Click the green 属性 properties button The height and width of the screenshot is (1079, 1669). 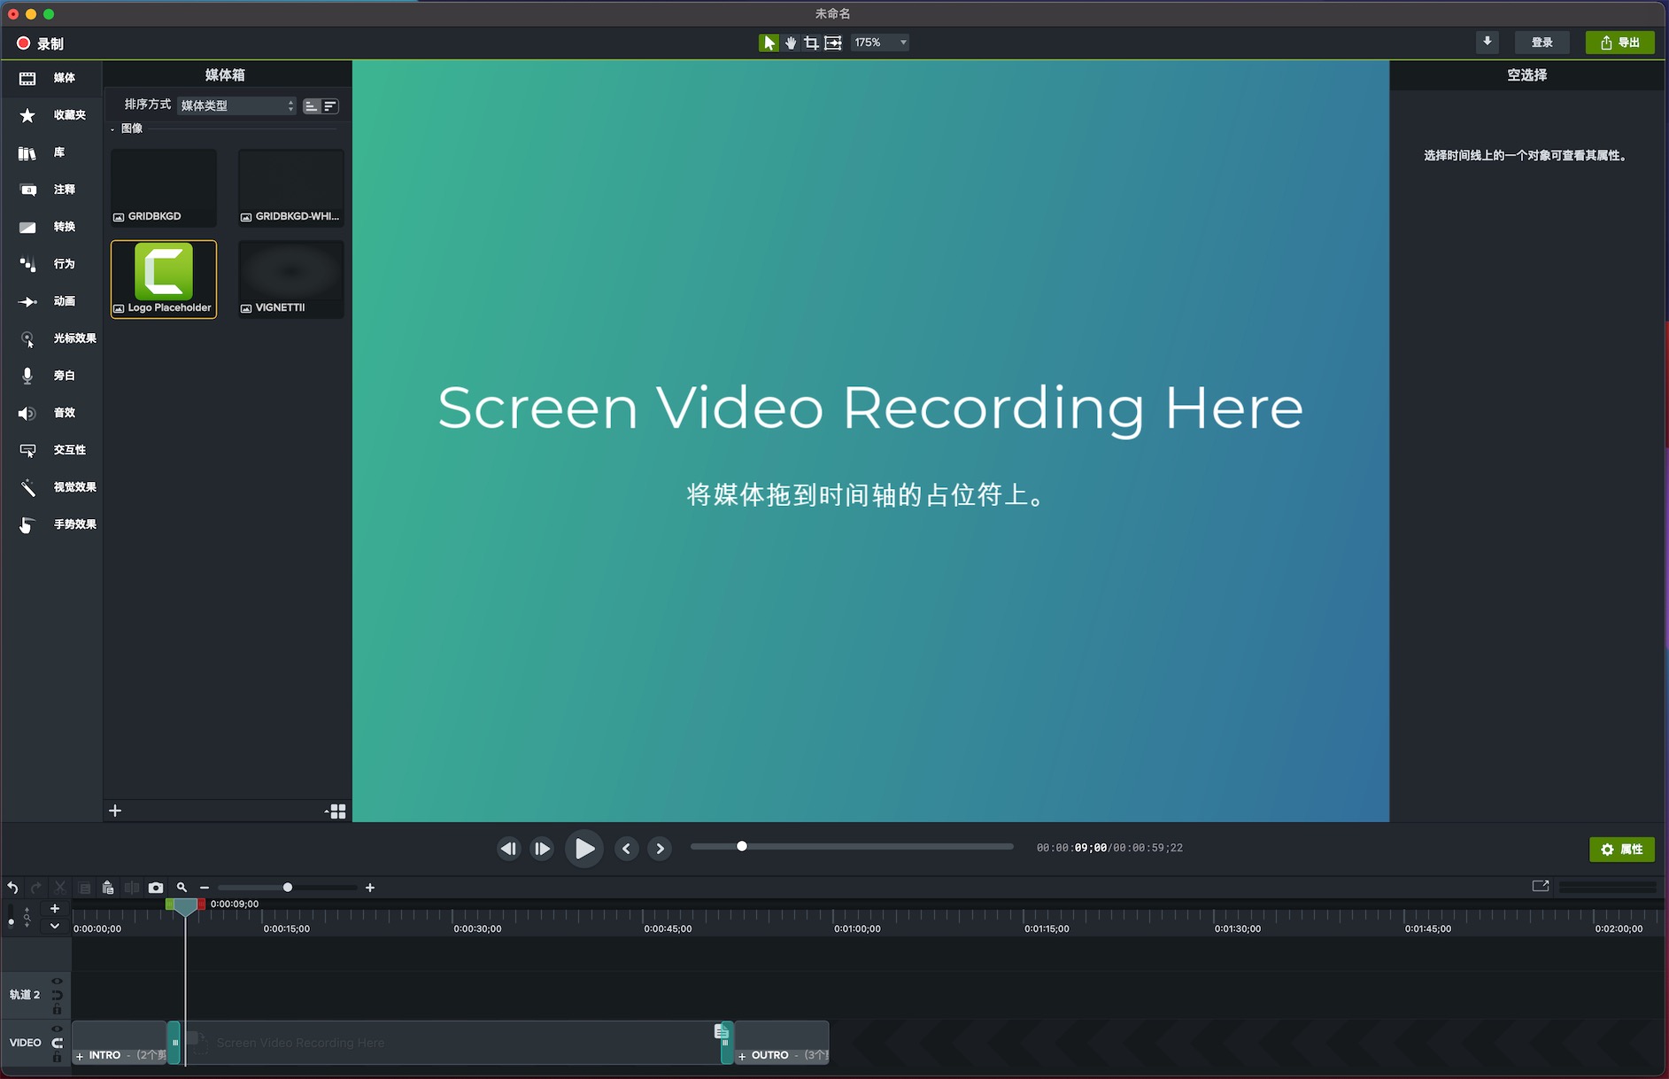click(x=1622, y=849)
